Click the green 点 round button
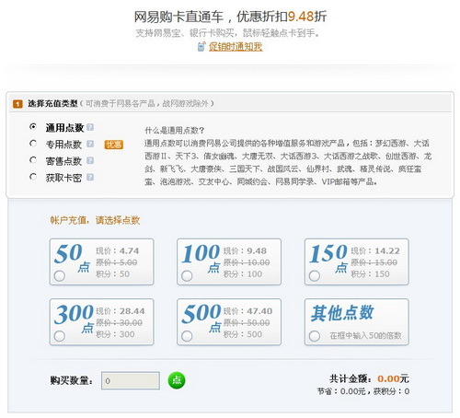Screen dimensions: 460x418 [x=177, y=380]
